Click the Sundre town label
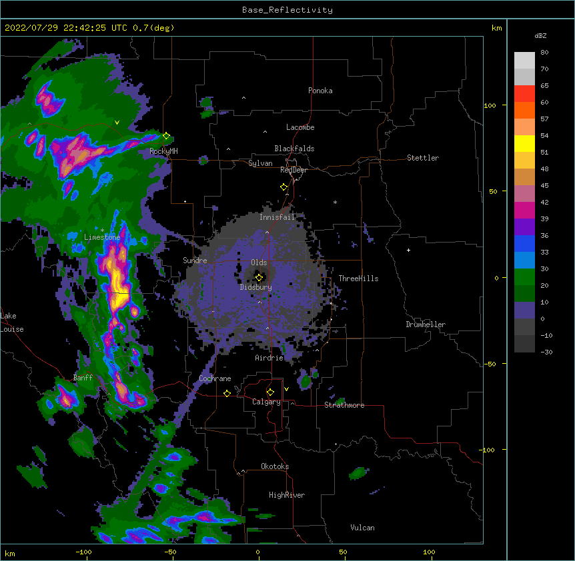Viewport: 575px width, 561px height. coord(195,261)
